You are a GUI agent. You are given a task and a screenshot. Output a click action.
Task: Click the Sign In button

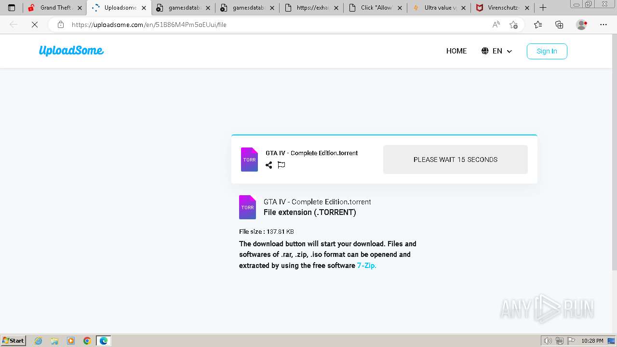(x=547, y=51)
